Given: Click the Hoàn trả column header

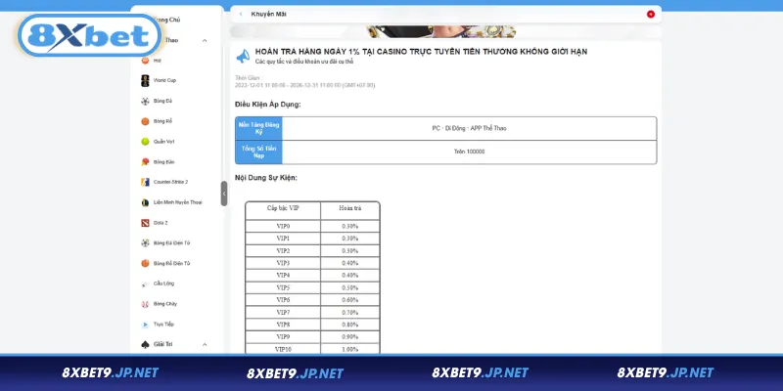Looking at the screenshot, I should 350,210.
